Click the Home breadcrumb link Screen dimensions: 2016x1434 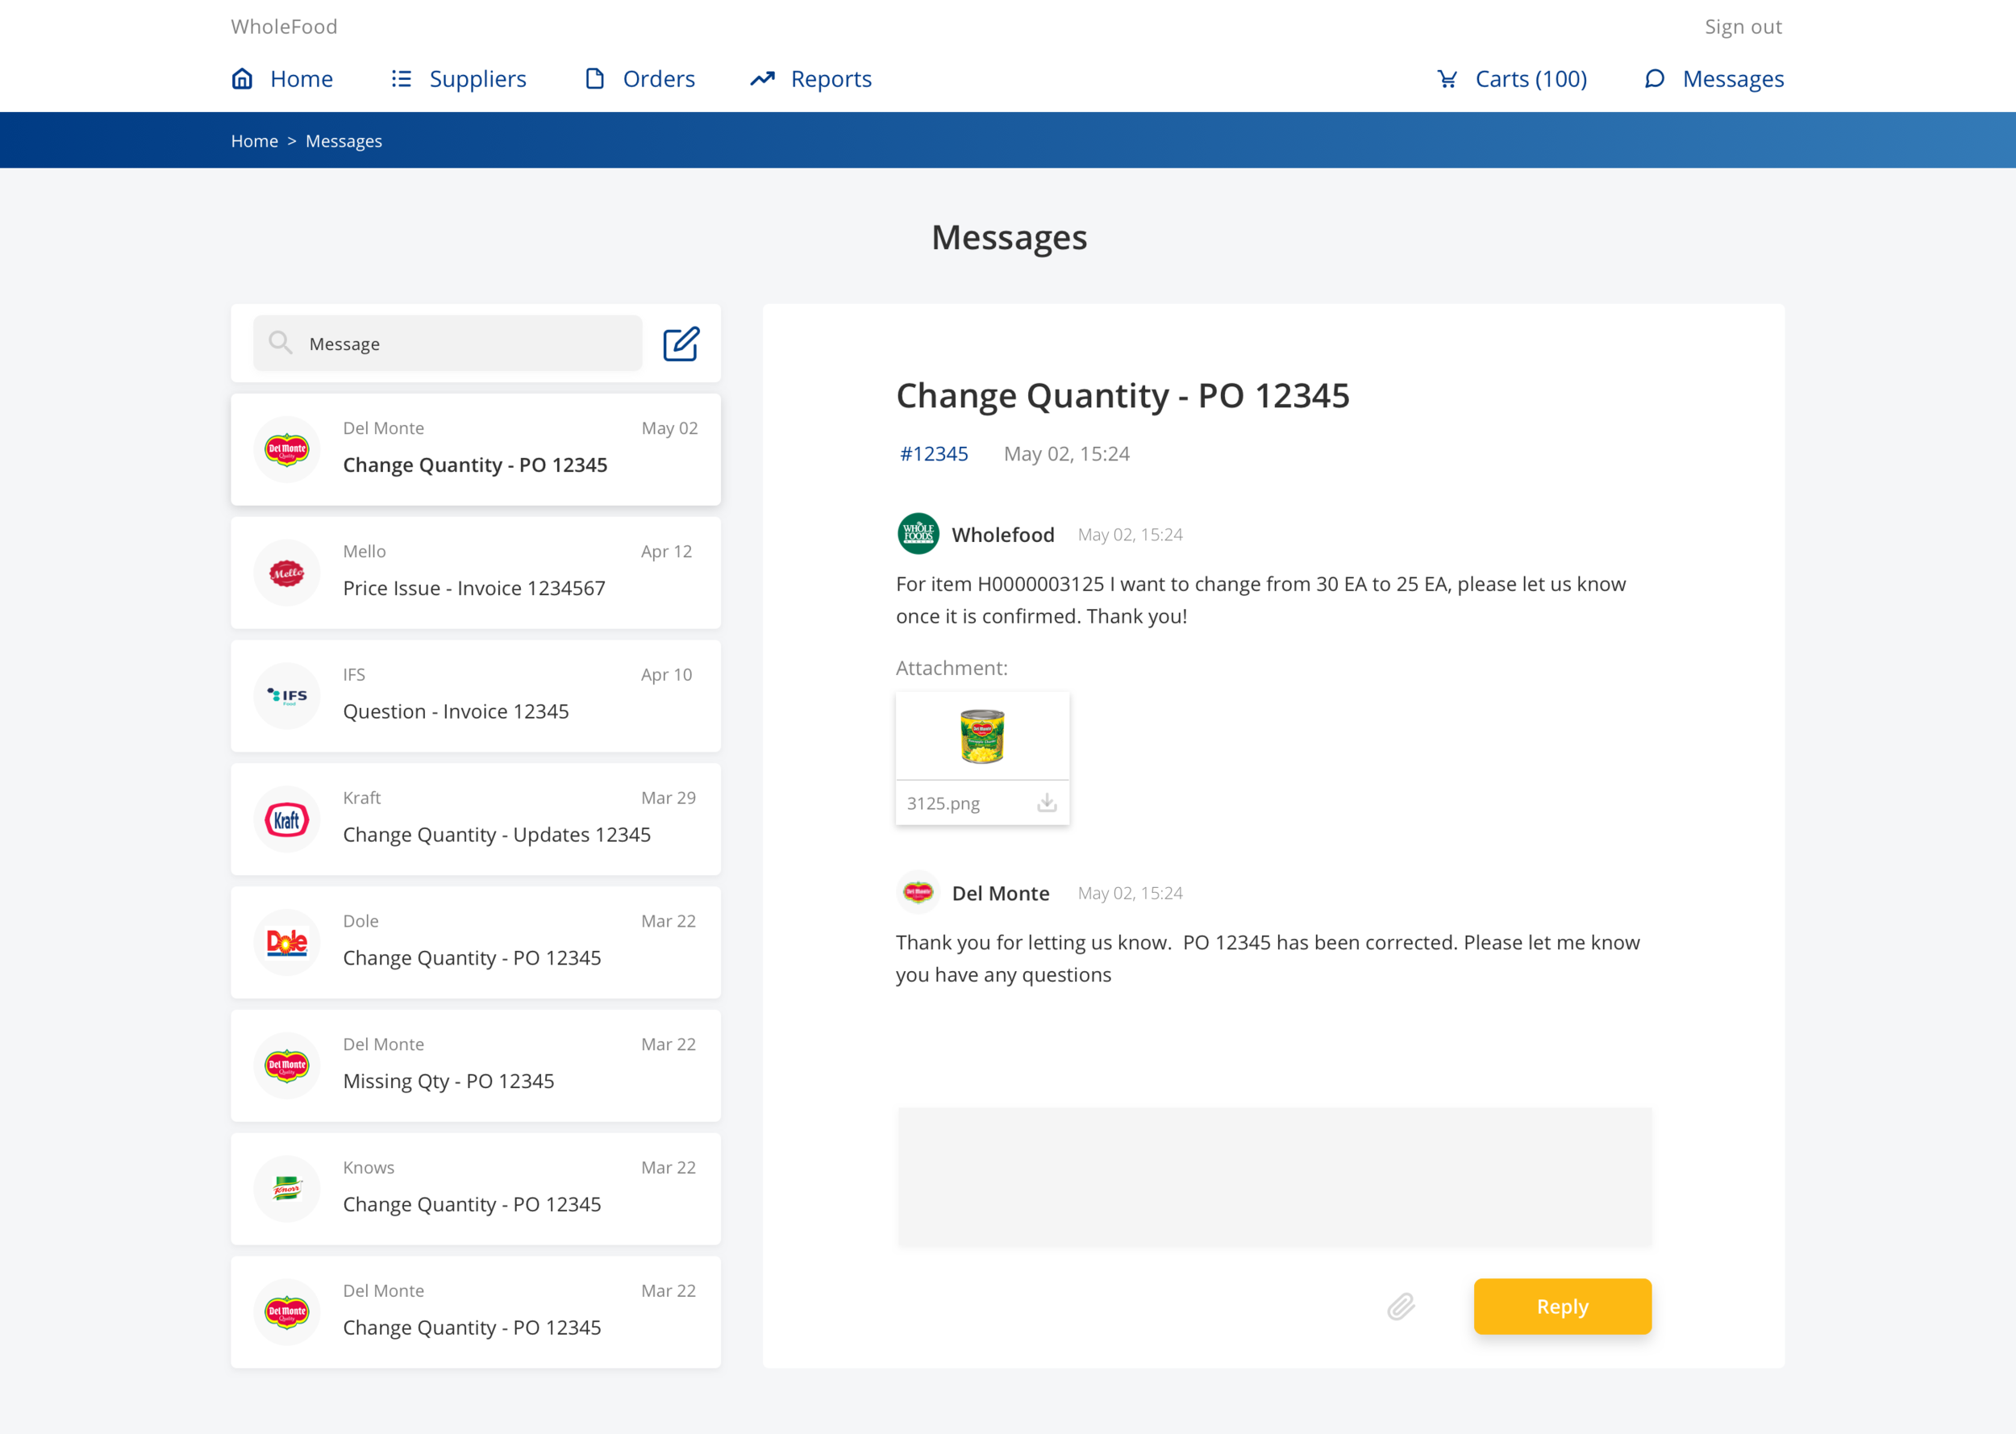coord(254,141)
